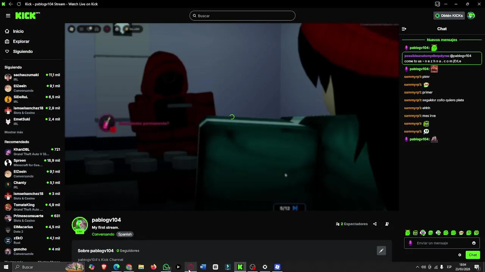This screenshot has height=272, width=485.
Task: Click the stream video player
Action: pos(232,117)
